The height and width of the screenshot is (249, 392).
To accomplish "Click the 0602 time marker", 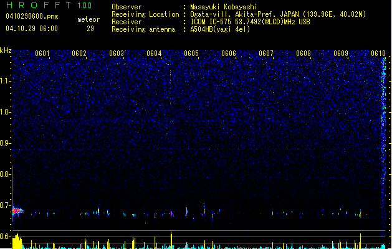I will (x=79, y=54).
